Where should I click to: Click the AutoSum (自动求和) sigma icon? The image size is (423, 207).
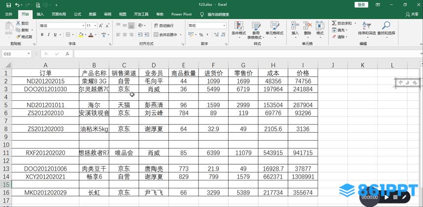334,23
